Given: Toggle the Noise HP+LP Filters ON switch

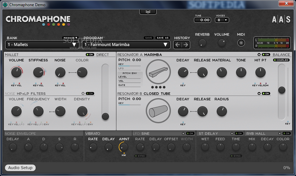Looking at the screenshot, I should (x=90, y=93).
